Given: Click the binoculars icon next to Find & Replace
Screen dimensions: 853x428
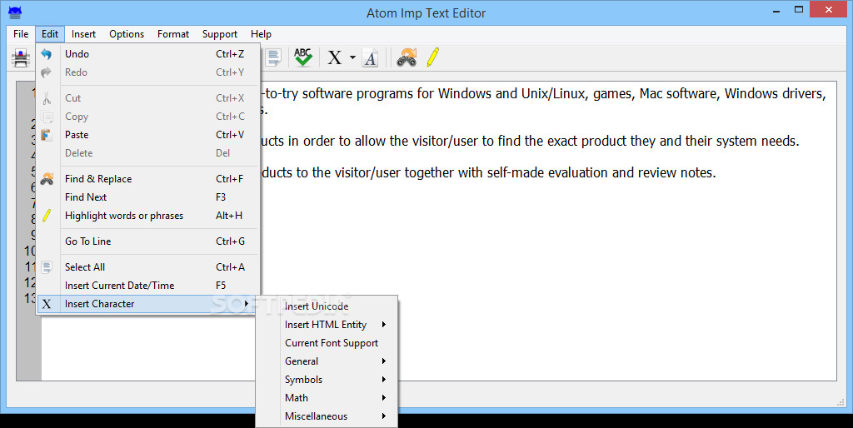Looking at the screenshot, I should (47, 179).
